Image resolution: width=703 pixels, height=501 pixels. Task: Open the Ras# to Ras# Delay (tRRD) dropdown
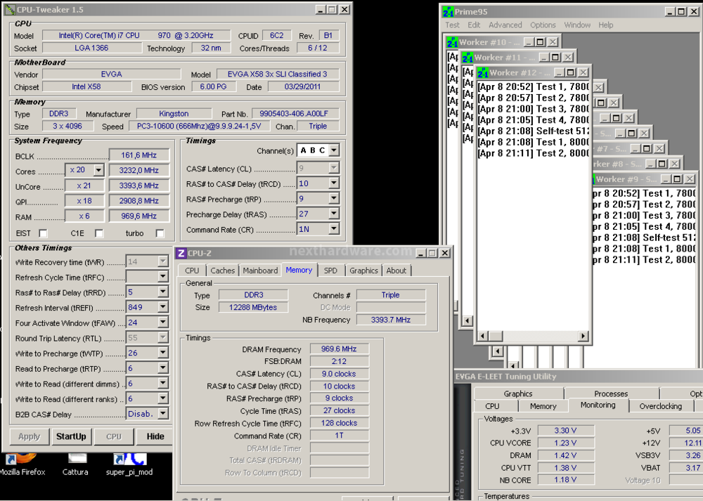(163, 292)
